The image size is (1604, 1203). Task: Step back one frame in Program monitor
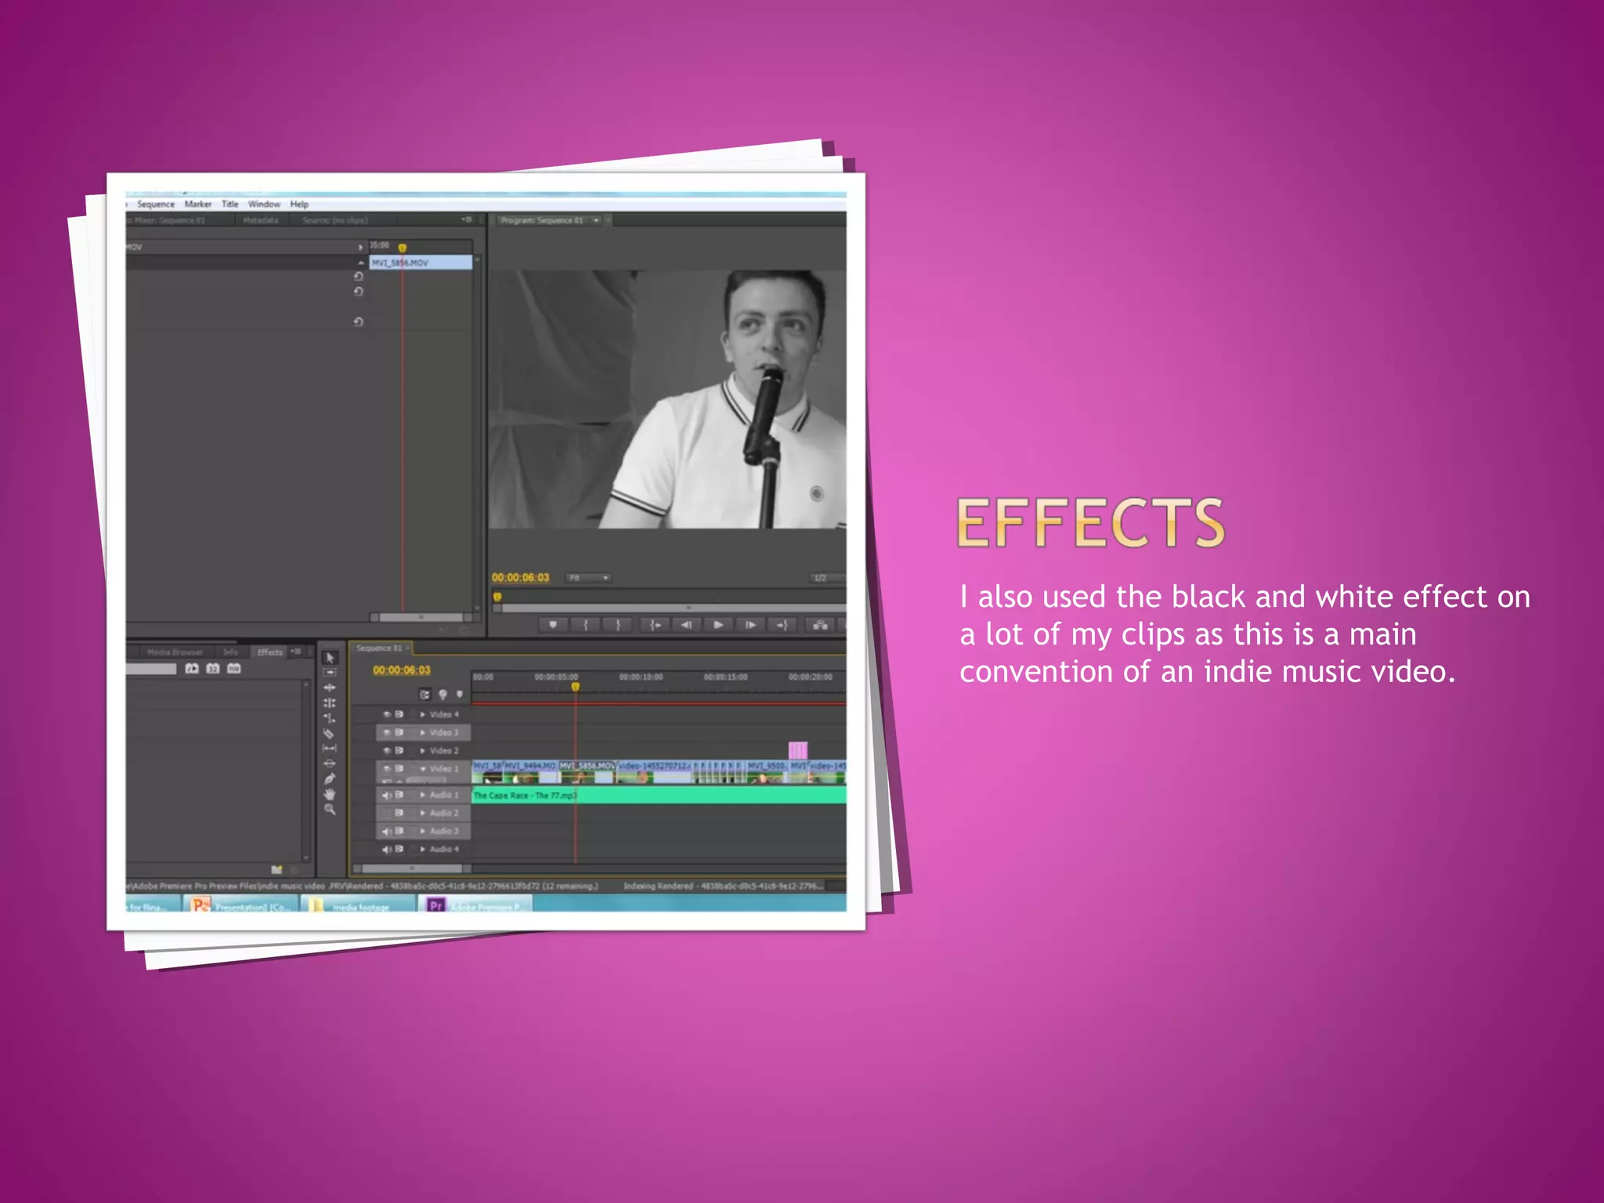pyautogui.click(x=687, y=625)
